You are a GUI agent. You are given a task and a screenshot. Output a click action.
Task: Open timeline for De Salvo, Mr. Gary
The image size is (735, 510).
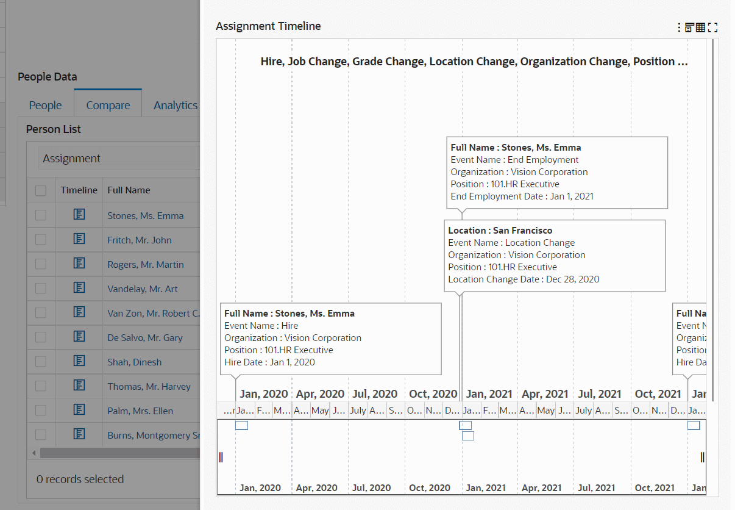(x=79, y=336)
